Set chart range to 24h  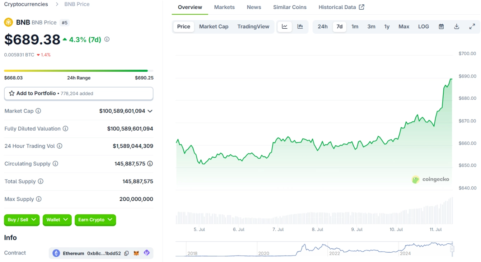(x=323, y=27)
